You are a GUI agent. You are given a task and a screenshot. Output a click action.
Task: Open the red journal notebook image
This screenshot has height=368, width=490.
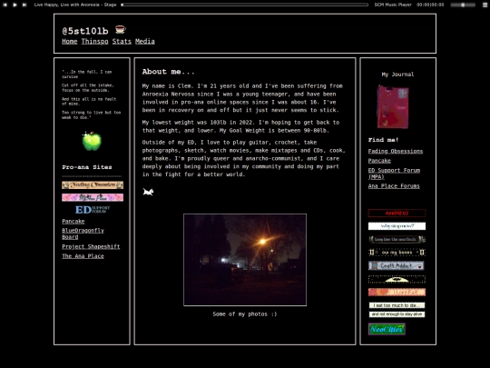pyautogui.click(x=393, y=106)
